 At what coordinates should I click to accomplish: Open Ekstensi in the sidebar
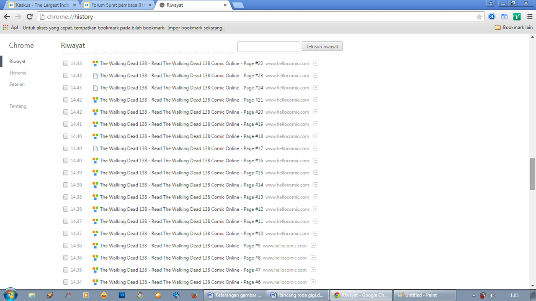click(18, 73)
